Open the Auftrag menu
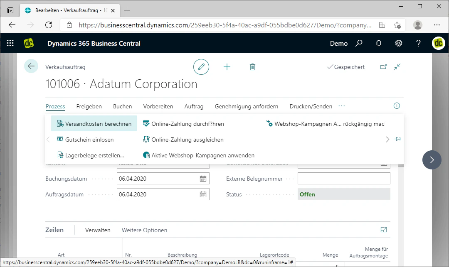The height and width of the screenshot is (267, 449). (194, 106)
